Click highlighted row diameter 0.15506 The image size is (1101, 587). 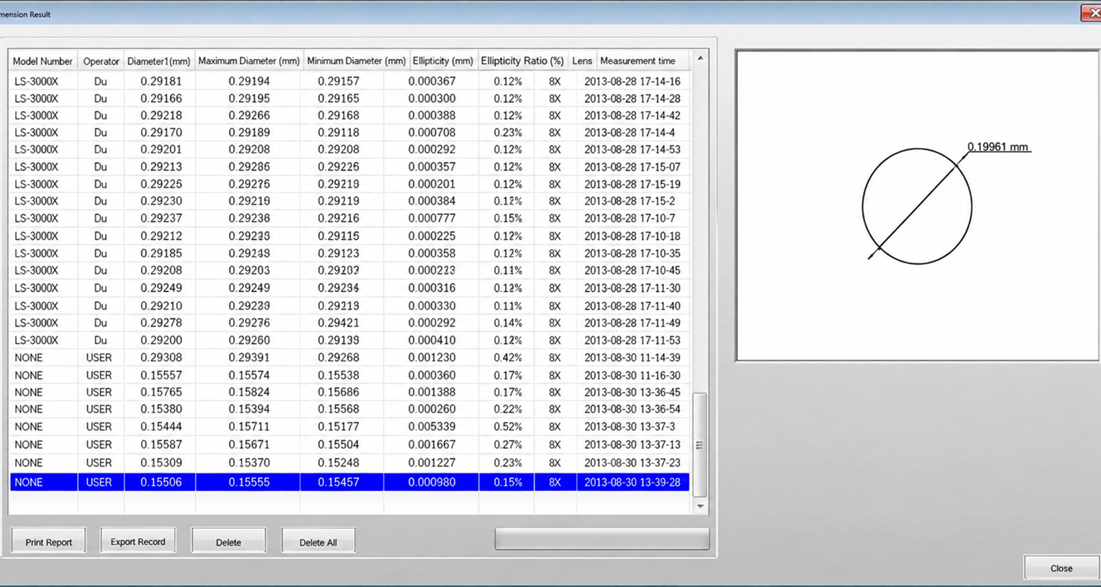point(161,482)
